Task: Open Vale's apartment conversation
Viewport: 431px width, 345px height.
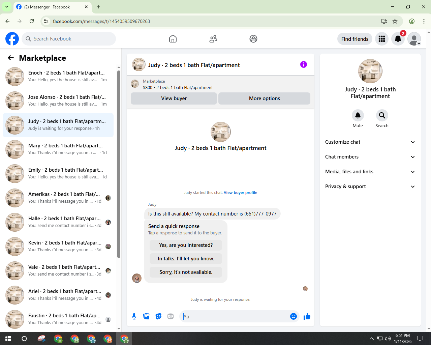Action: [58, 271]
